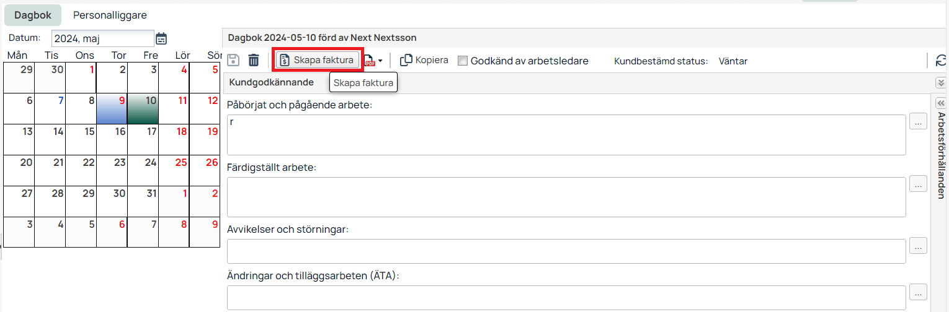Viewport: 949px width, 312px height.
Task: Export the diary with the PDF icon
Action: tap(370, 60)
